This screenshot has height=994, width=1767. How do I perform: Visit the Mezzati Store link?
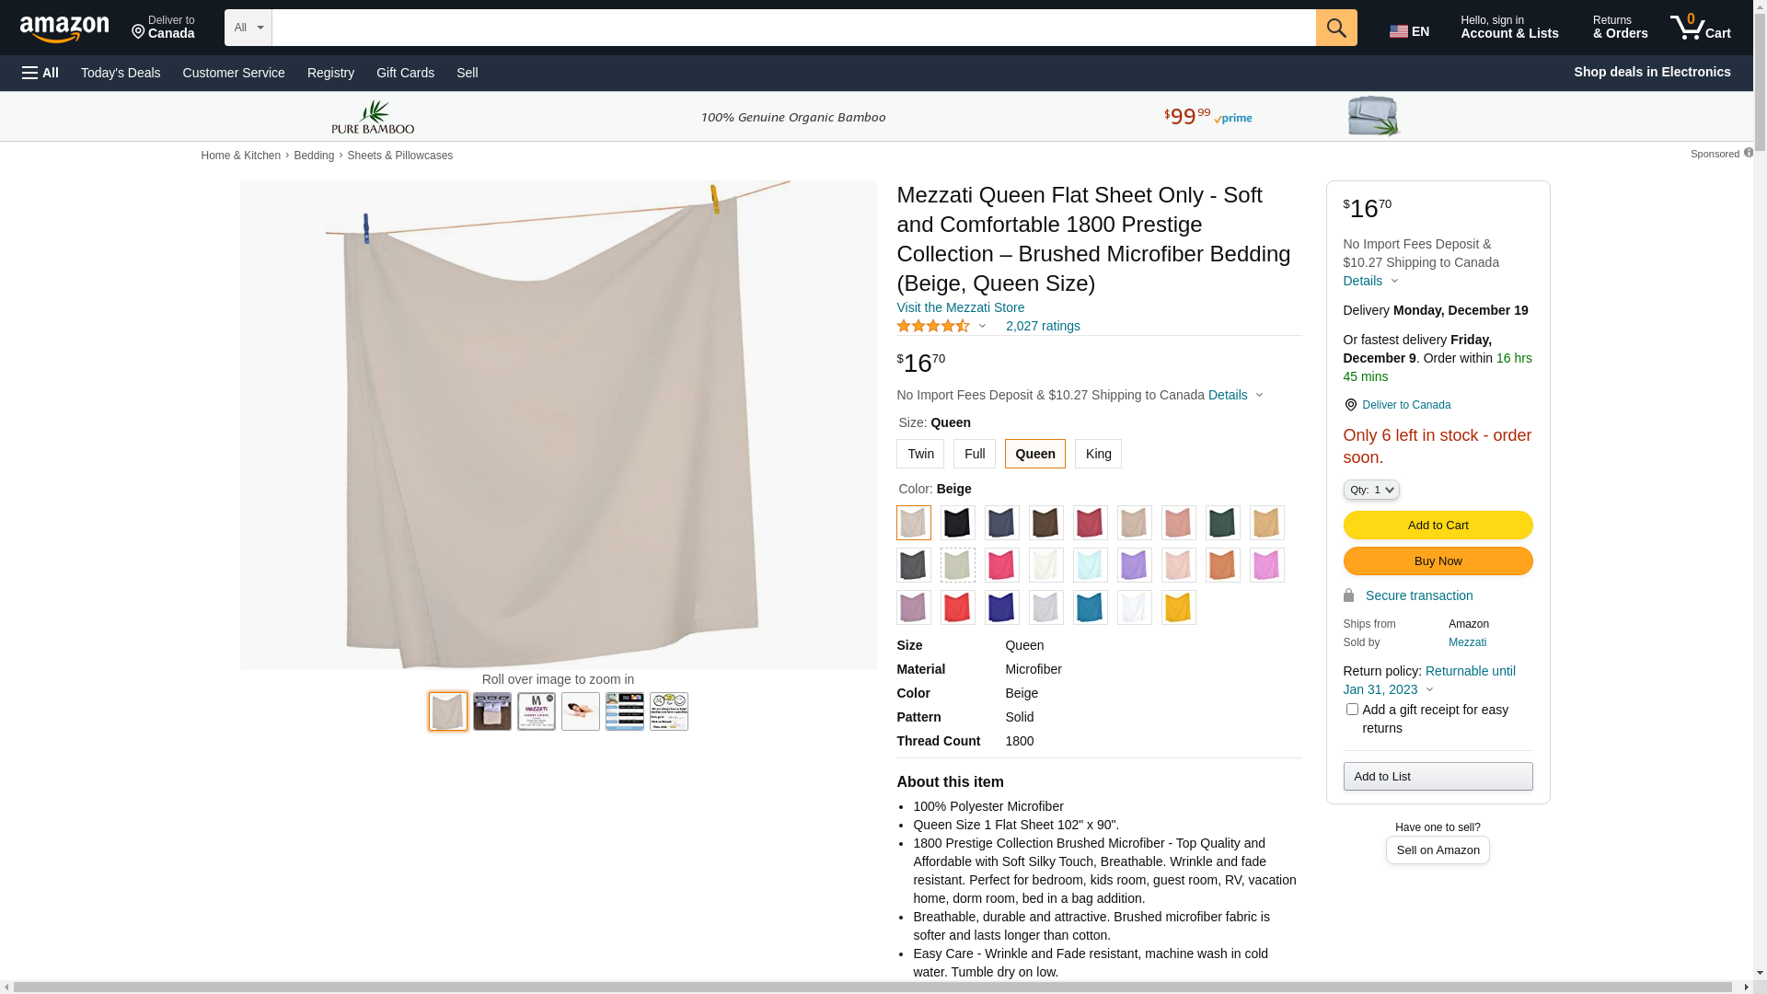[x=960, y=307]
